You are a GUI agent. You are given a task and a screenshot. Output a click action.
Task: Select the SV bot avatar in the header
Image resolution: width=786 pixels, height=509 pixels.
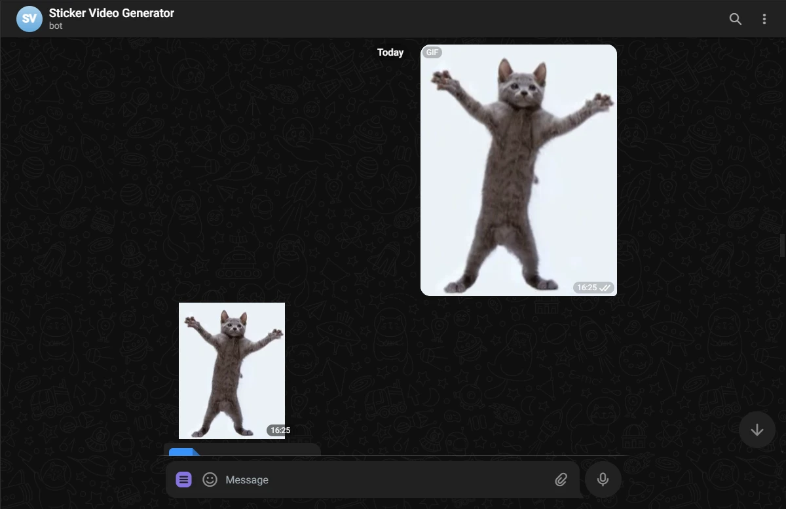(29, 19)
